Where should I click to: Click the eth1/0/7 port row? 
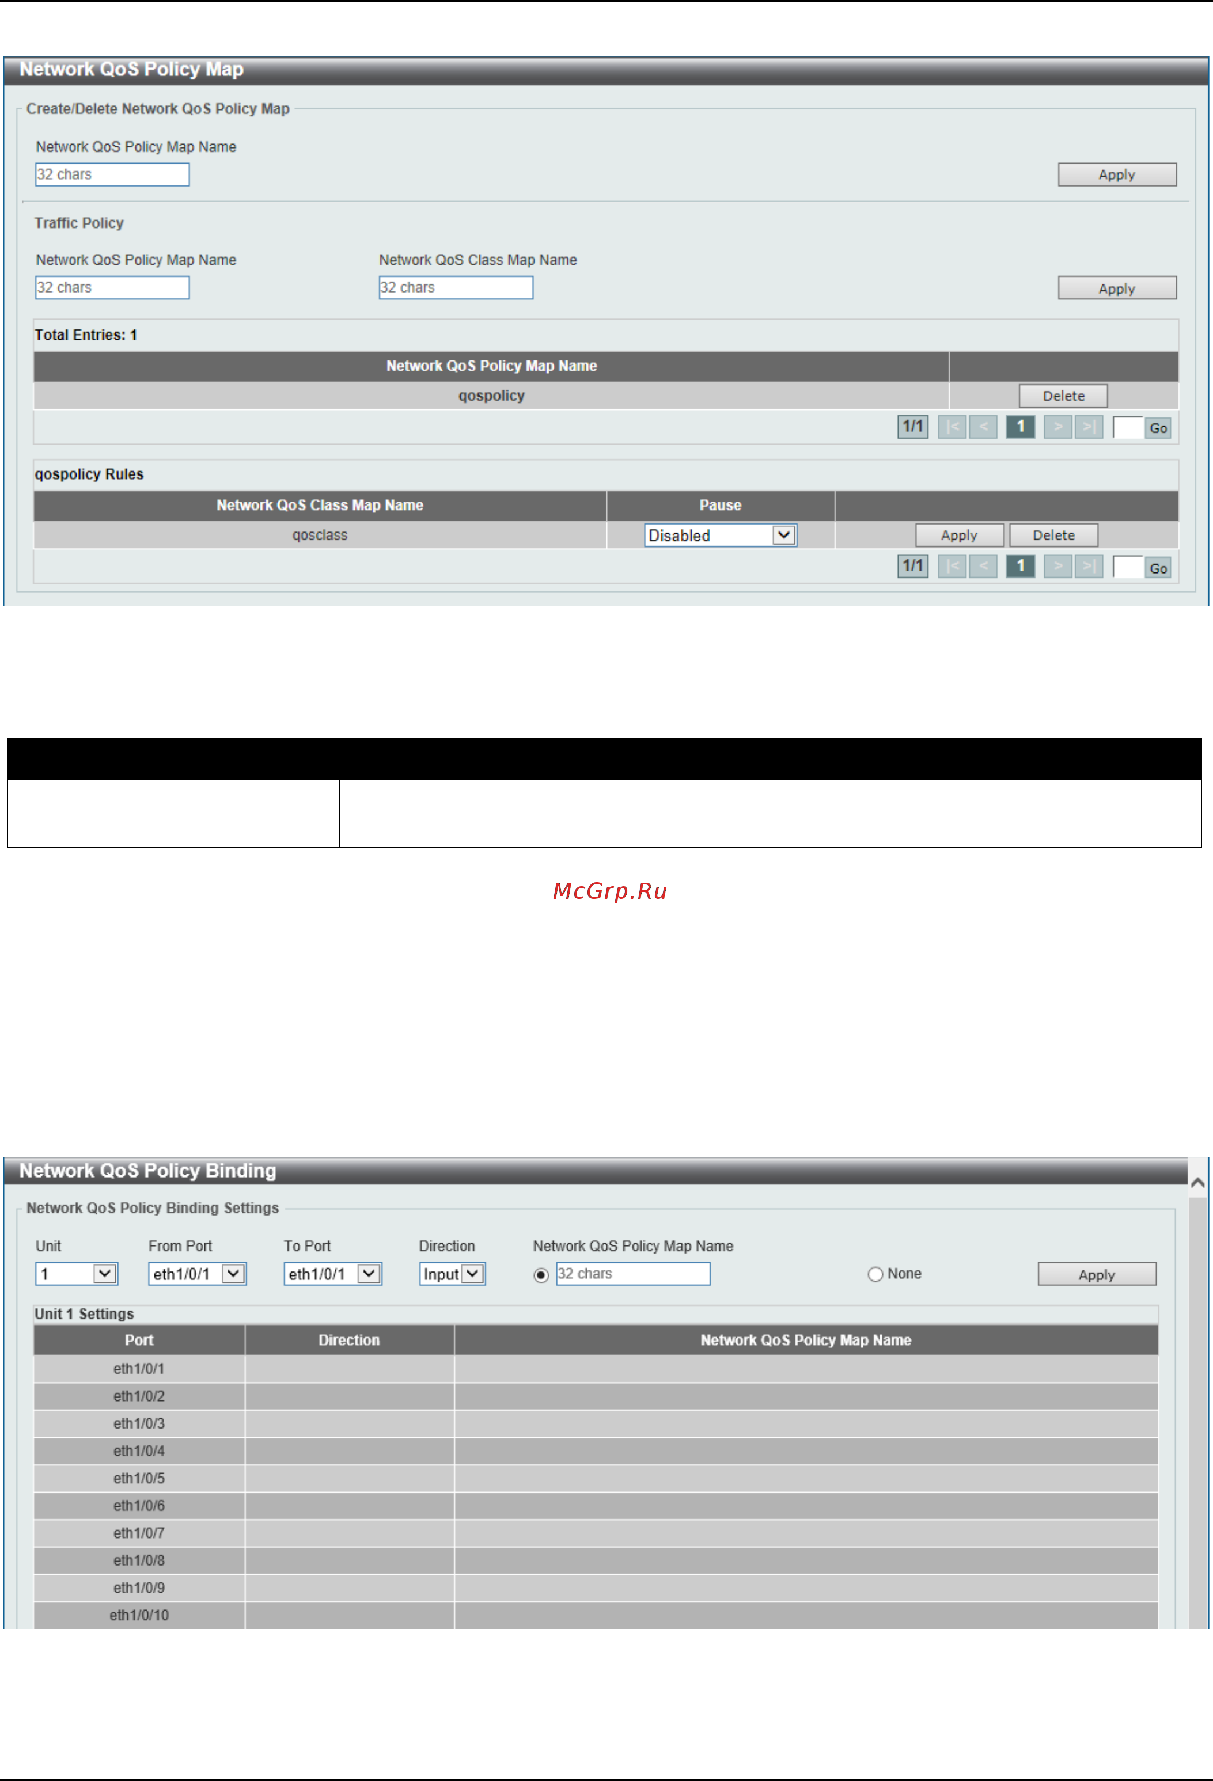click(x=596, y=1534)
